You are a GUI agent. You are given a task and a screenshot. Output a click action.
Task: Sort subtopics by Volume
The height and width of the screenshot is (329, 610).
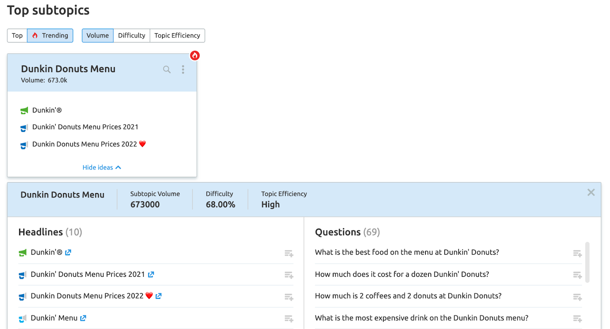[98, 35]
